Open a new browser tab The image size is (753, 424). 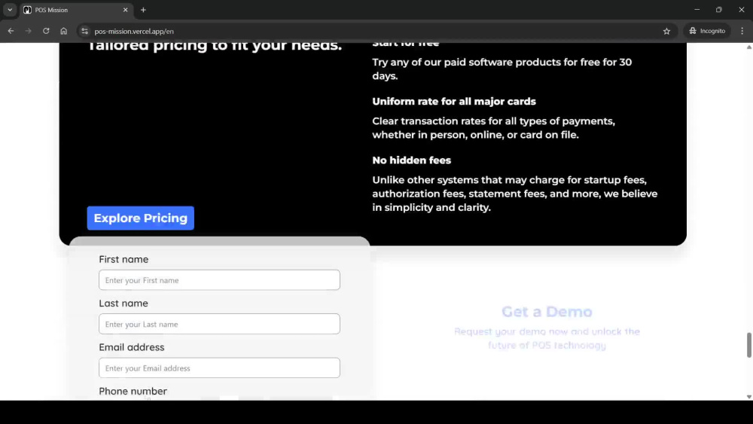pos(143,10)
